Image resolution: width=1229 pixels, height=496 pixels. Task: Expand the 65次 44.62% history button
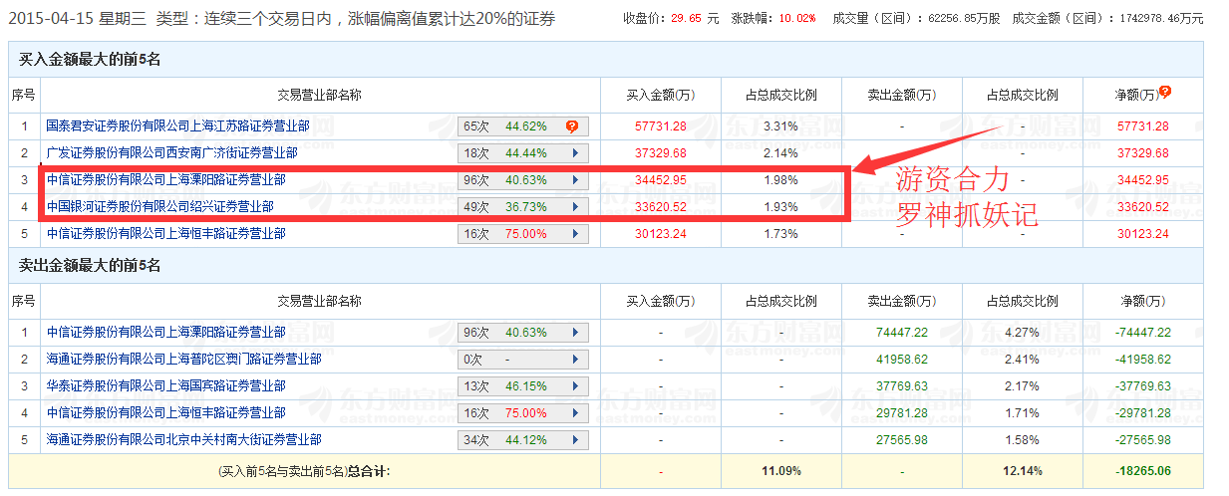click(x=522, y=126)
